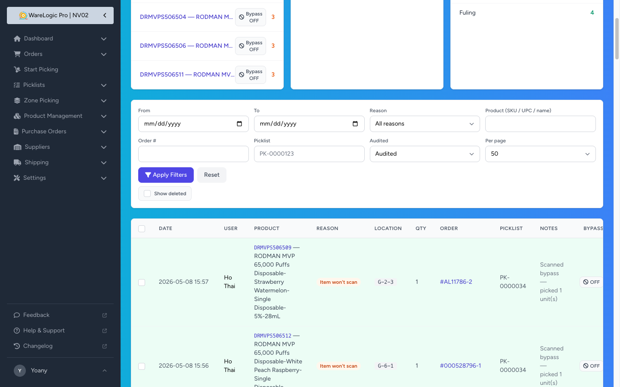Open product SKU link DRMVPS506512

click(x=273, y=336)
